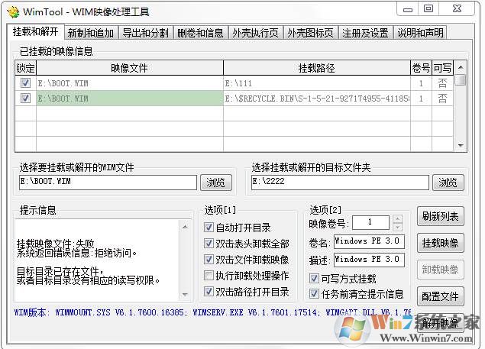This screenshot has height=349, width=485.
Task: Switch to the 新制和追加 tab
Action: click(x=90, y=33)
